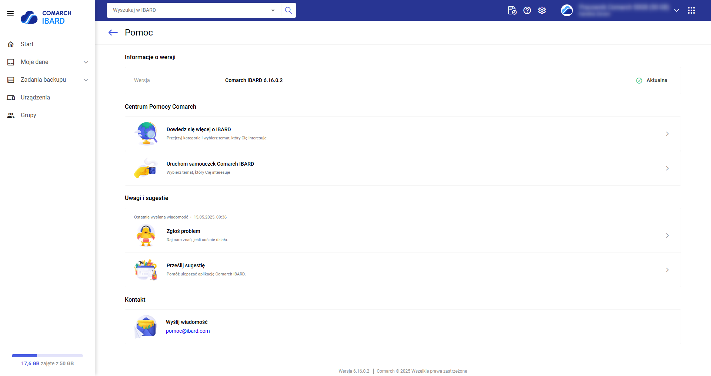Open Dowiedz się więcej o IBARD

[x=403, y=134]
